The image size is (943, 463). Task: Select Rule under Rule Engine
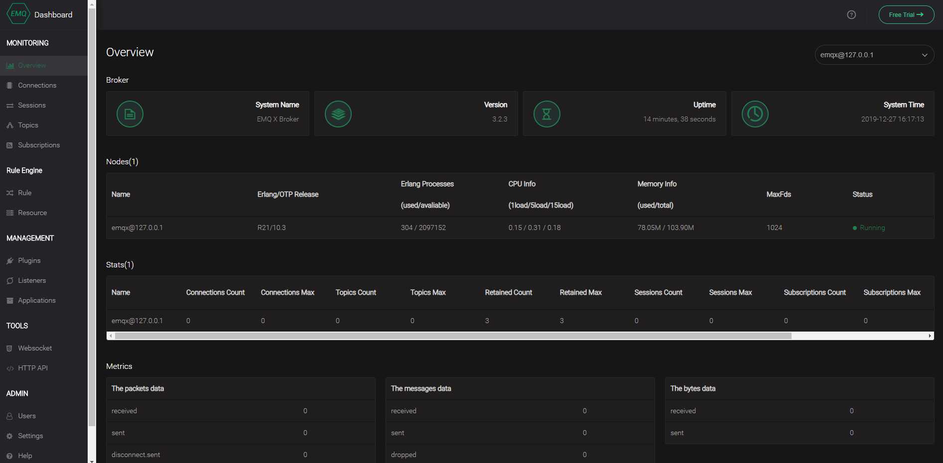[44, 193]
